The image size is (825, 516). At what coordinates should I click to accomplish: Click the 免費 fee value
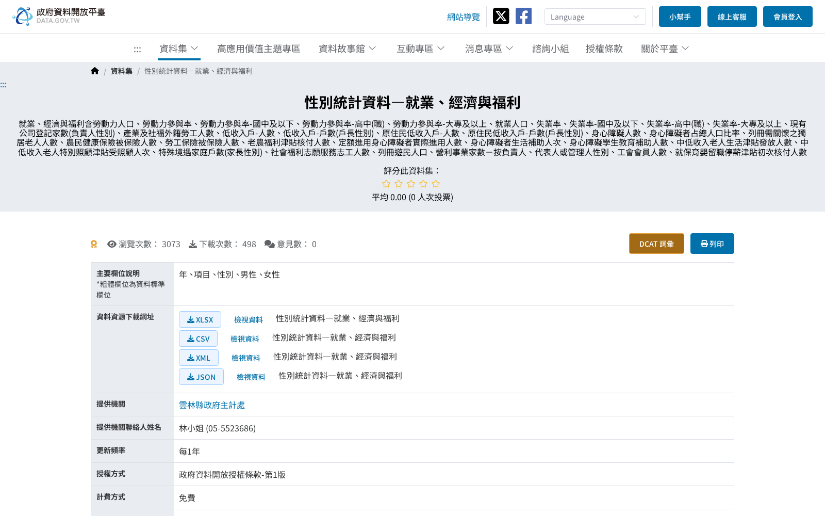(x=187, y=498)
